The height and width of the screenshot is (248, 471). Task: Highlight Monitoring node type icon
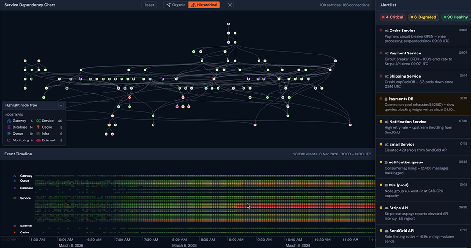click(9, 140)
